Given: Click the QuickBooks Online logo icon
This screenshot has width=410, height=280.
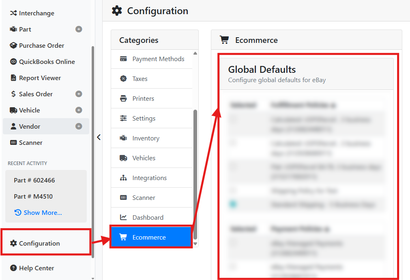Looking at the screenshot, I should (x=13, y=62).
